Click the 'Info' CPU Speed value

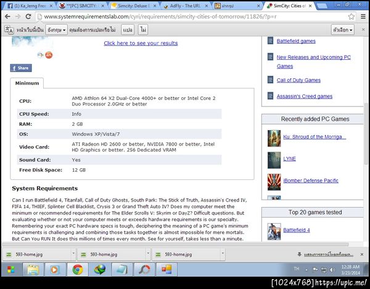pos(76,114)
